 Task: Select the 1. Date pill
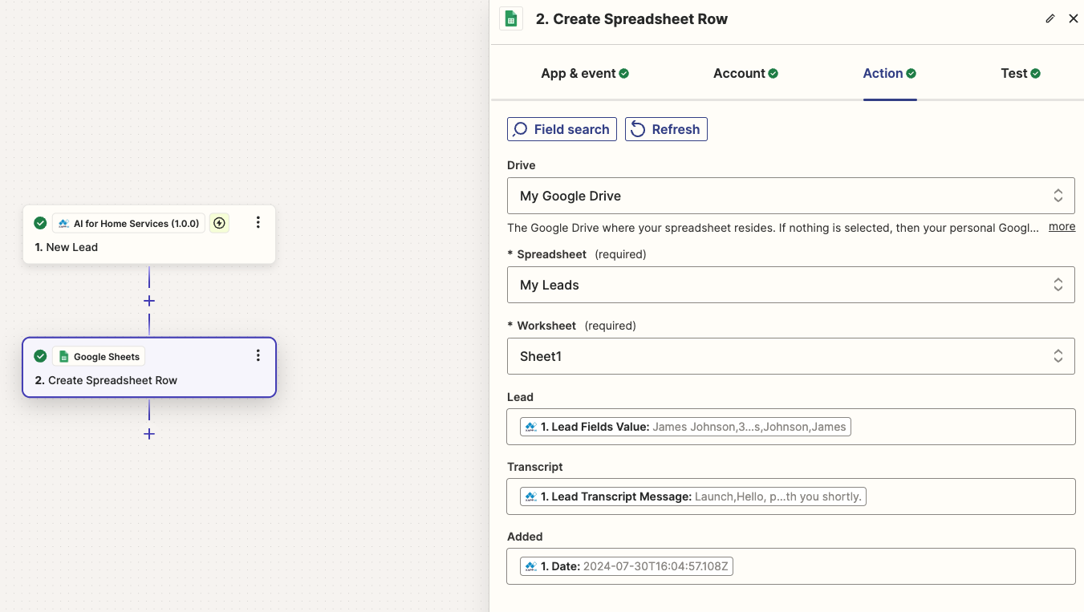point(627,566)
